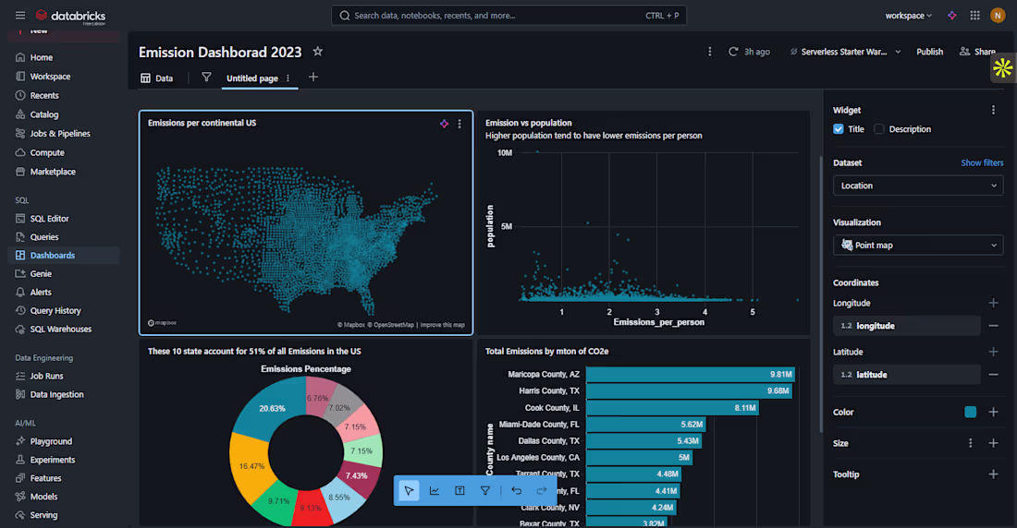Open the Databricks Assistant sparkle icon in header
Viewport: 1017px width, 528px height.
click(x=951, y=16)
